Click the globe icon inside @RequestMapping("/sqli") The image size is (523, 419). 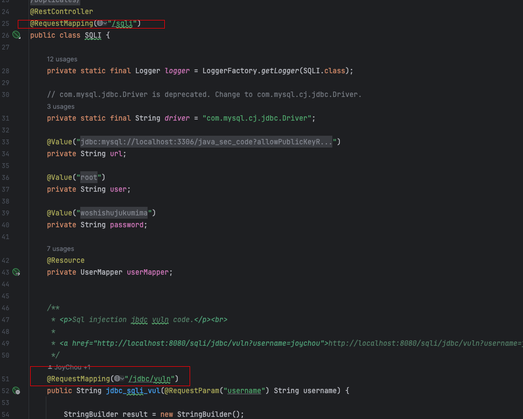click(101, 23)
